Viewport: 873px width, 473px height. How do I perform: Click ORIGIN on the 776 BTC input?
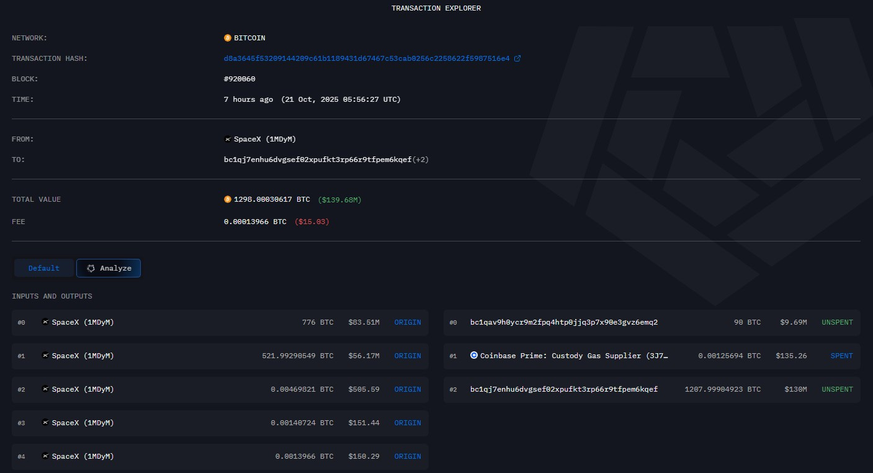tap(408, 322)
